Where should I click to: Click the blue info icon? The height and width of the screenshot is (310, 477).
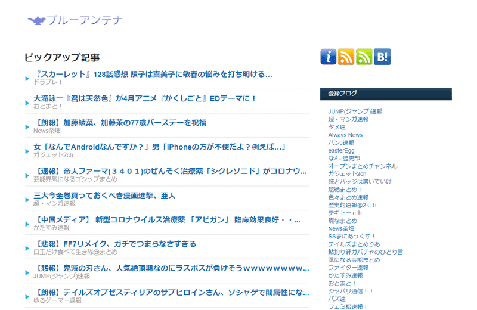tap(329, 57)
